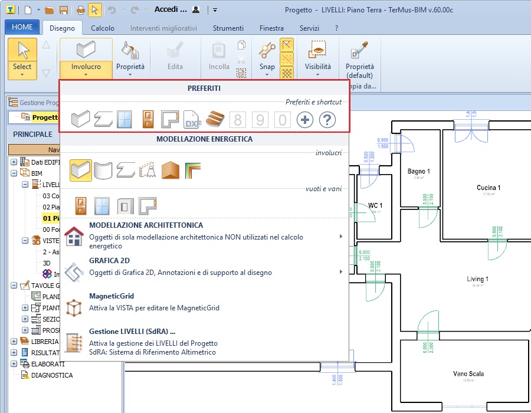531x413 pixels.
Task: Collapse the BIM tree node
Action: (x=14, y=173)
